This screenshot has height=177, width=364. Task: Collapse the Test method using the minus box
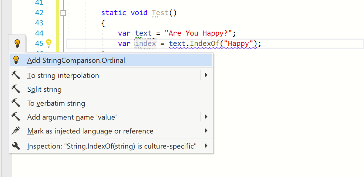(x=63, y=12)
